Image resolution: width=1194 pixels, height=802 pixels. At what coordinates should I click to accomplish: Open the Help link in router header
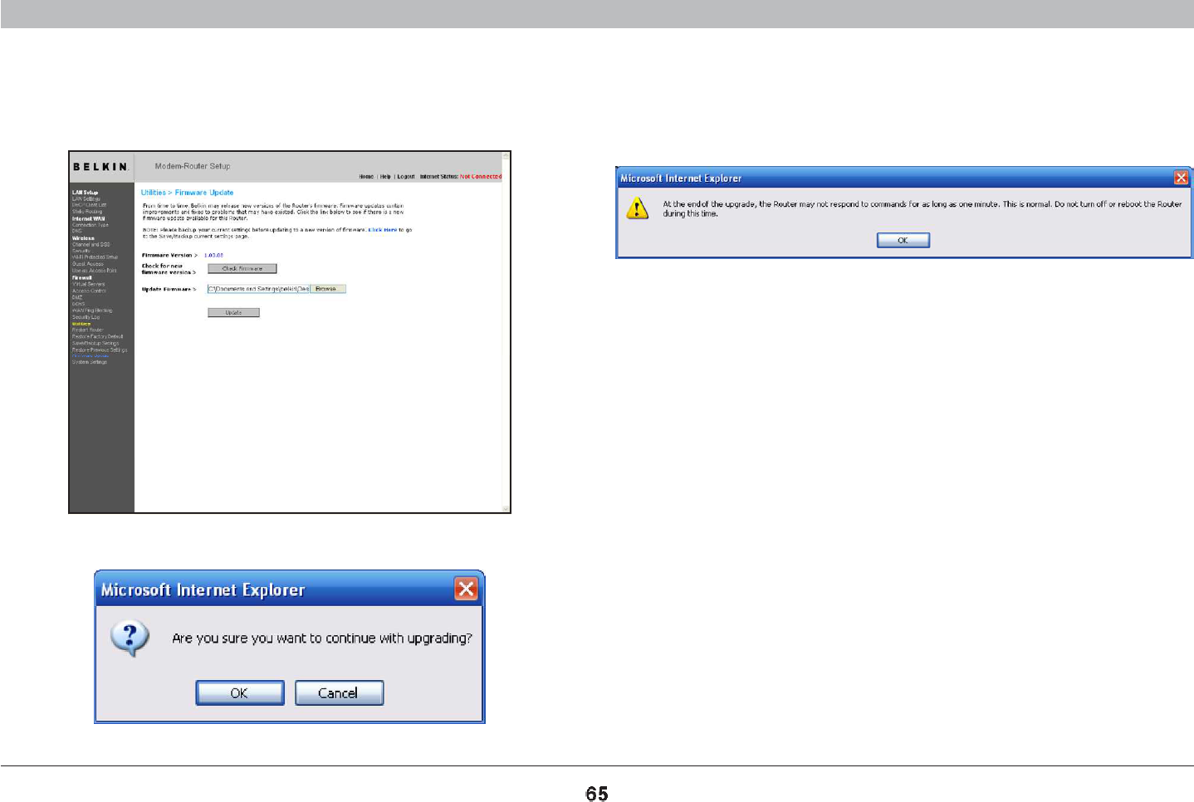coord(385,177)
